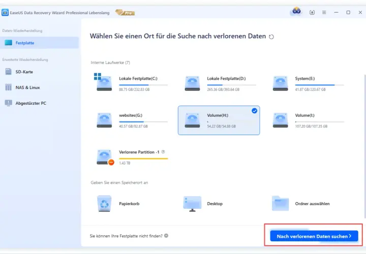Screen dimensions: 366x254
Task: Click help icon beside Verlorene Partition -1
Action: tap(163, 152)
